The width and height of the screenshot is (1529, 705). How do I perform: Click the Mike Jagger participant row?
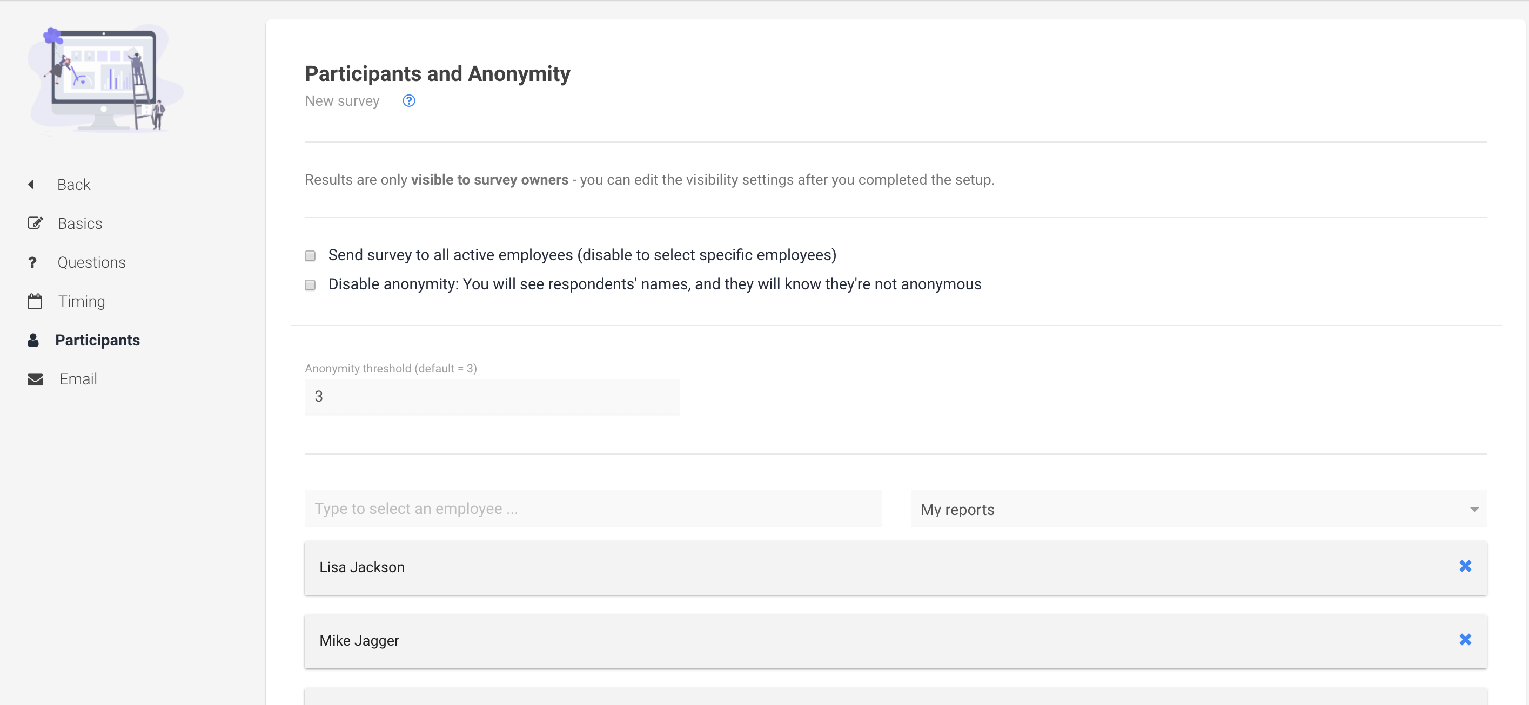coord(895,641)
